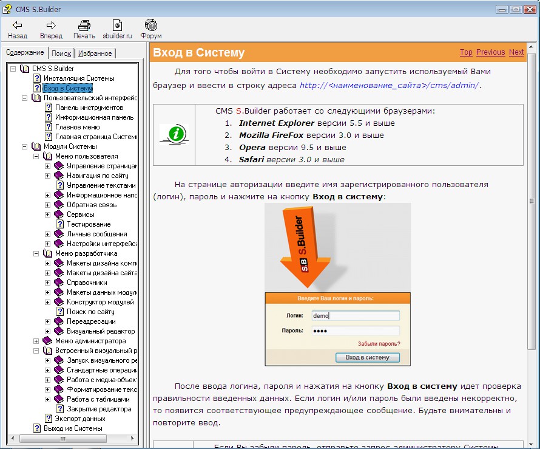Click the purple book icon of Меню администратора

click(x=47, y=341)
